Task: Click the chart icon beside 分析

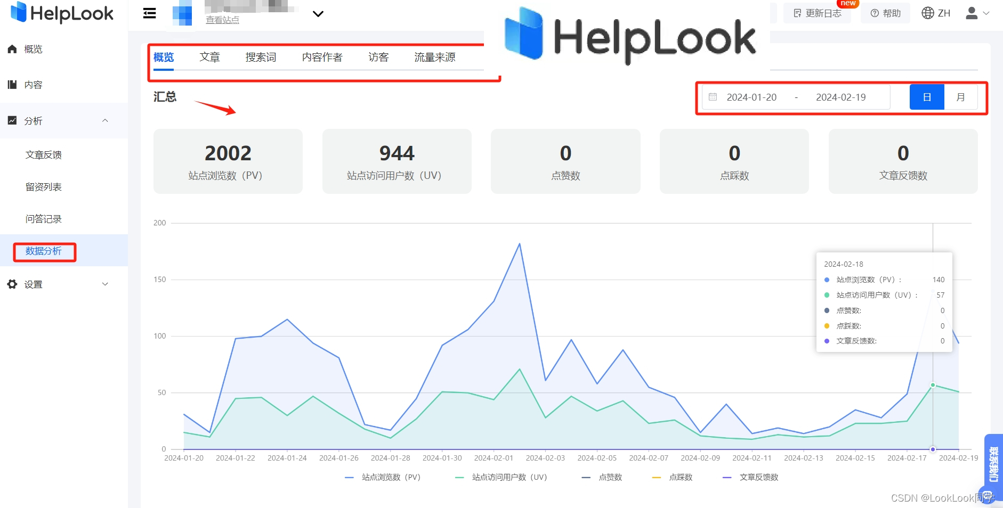Action: 12,121
